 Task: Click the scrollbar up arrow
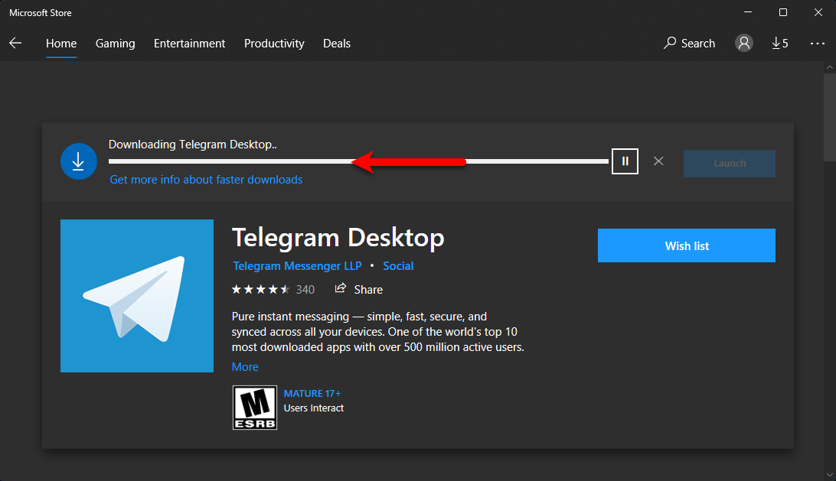pyautogui.click(x=830, y=67)
